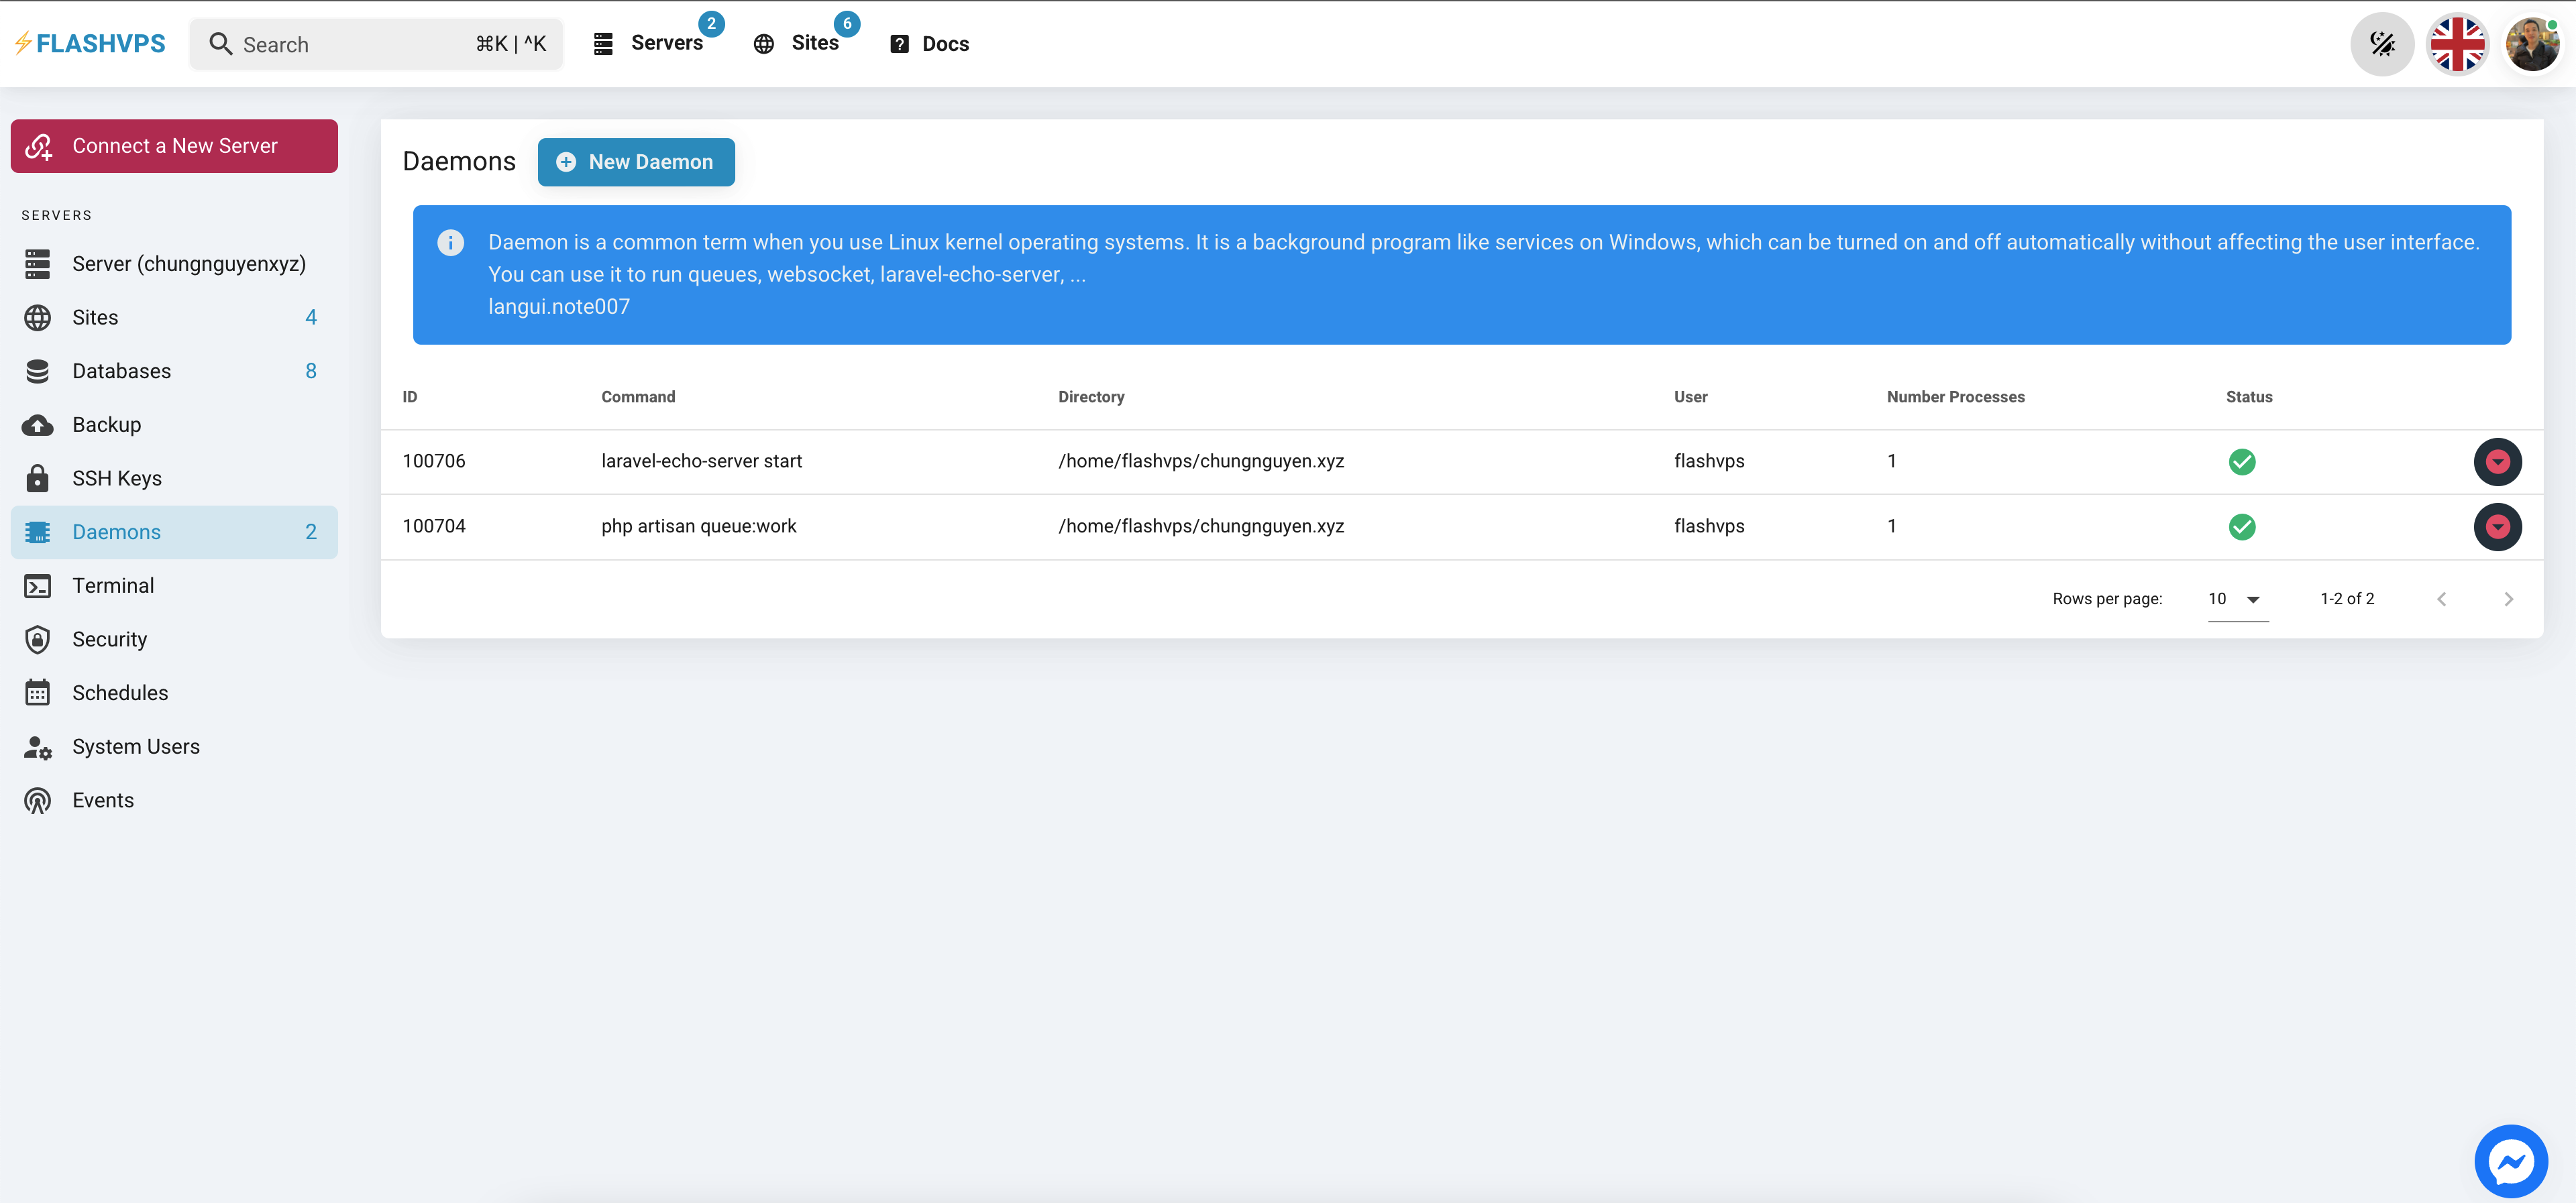This screenshot has width=2576, height=1203.
Task: Open the Schedules calendar section
Action: pos(37,692)
